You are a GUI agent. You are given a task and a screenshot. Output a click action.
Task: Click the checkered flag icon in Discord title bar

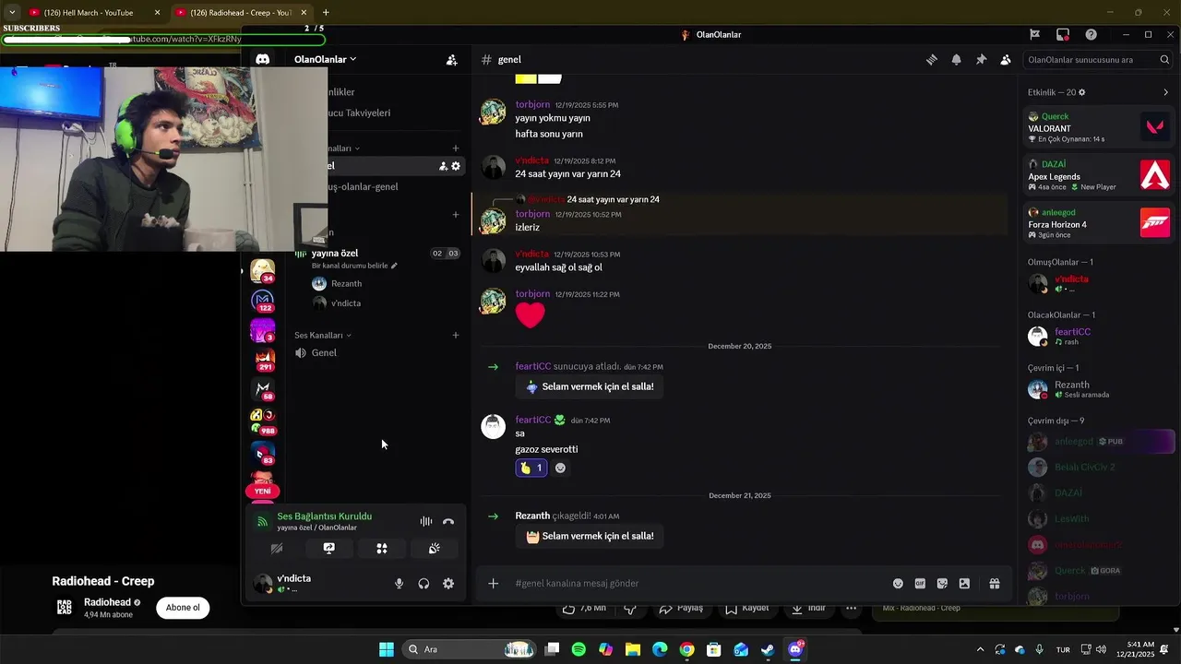click(x=1035, y=35)
